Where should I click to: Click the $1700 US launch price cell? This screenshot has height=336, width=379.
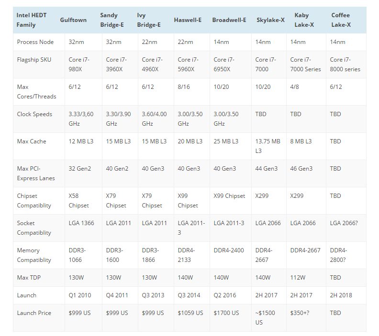[x=225, y=313]
